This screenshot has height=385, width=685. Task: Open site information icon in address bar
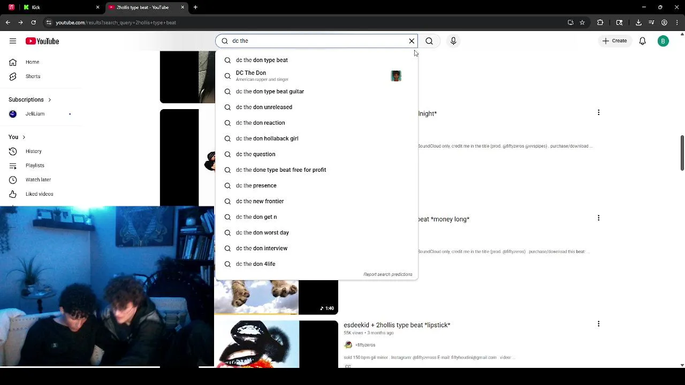(48, 22)
